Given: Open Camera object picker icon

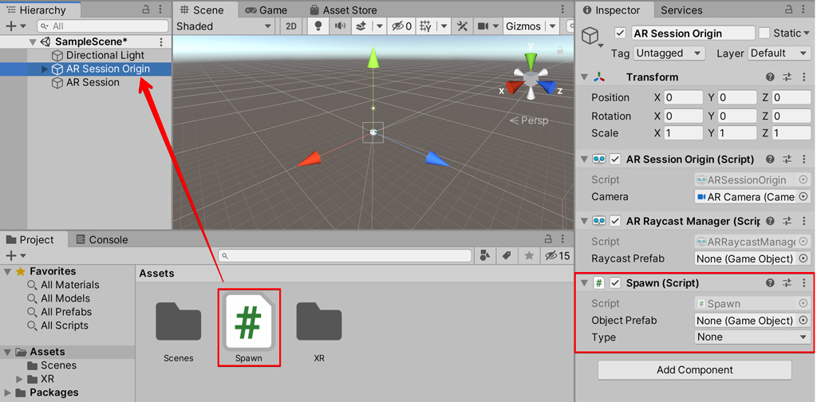Looking at the screenshot, I should (803, 196).
